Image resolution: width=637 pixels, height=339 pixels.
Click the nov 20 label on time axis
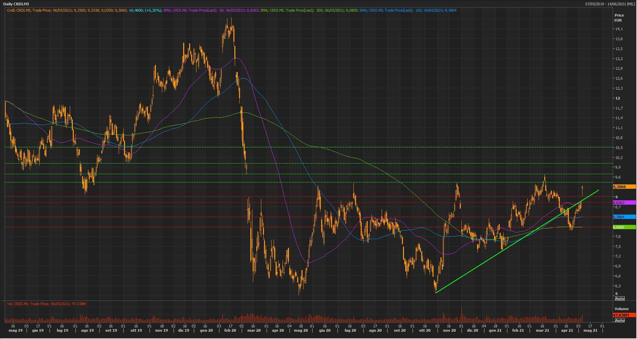click(x=449, y=330)
